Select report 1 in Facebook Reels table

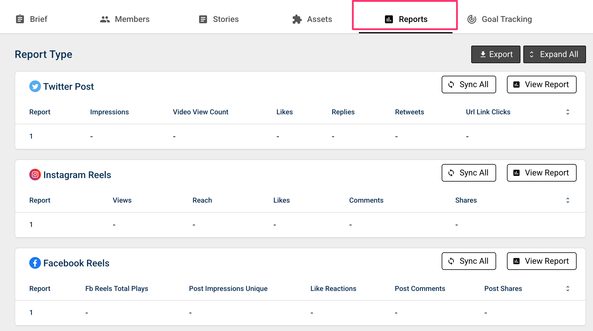point(31,313)
